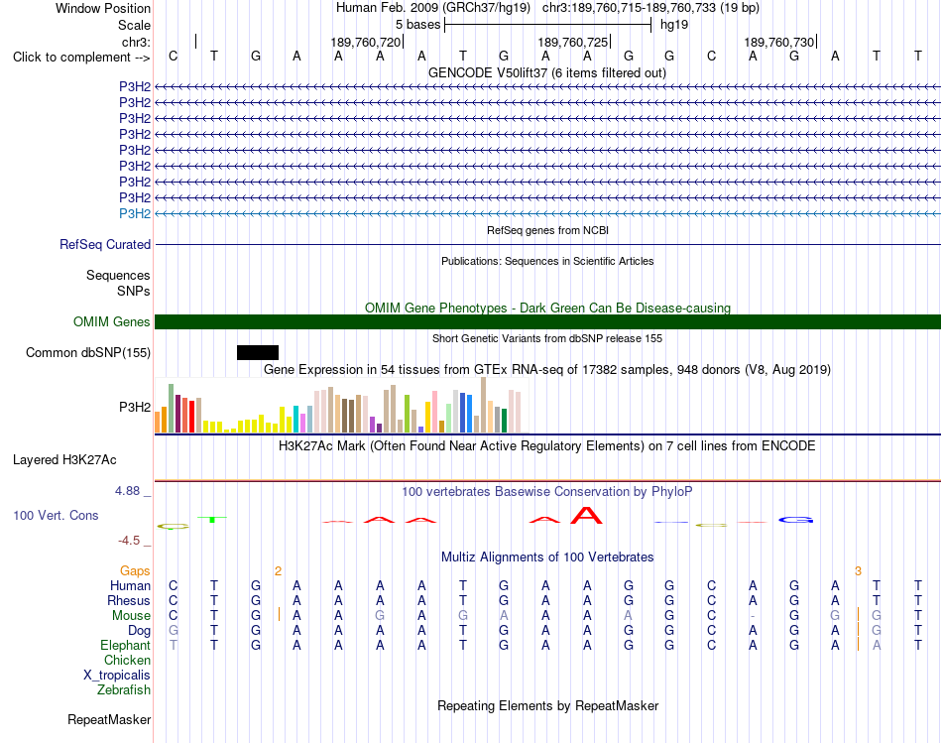
Task: Click the 'chr3:' ruler label
Action: click(136, 42)
